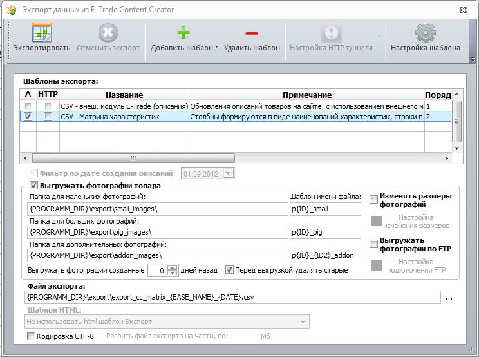Uncheck the A checkbox for Матрица характеристик

point(28,117)
